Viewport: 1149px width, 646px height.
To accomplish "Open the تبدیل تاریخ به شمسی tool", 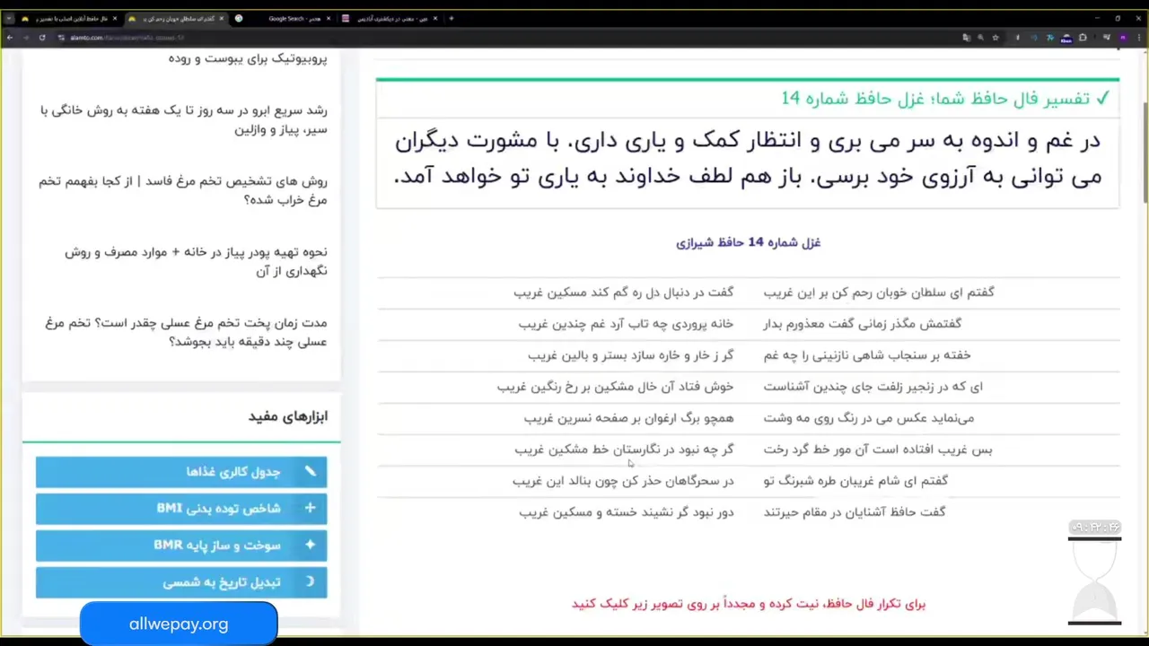I will tap(181, 582).
